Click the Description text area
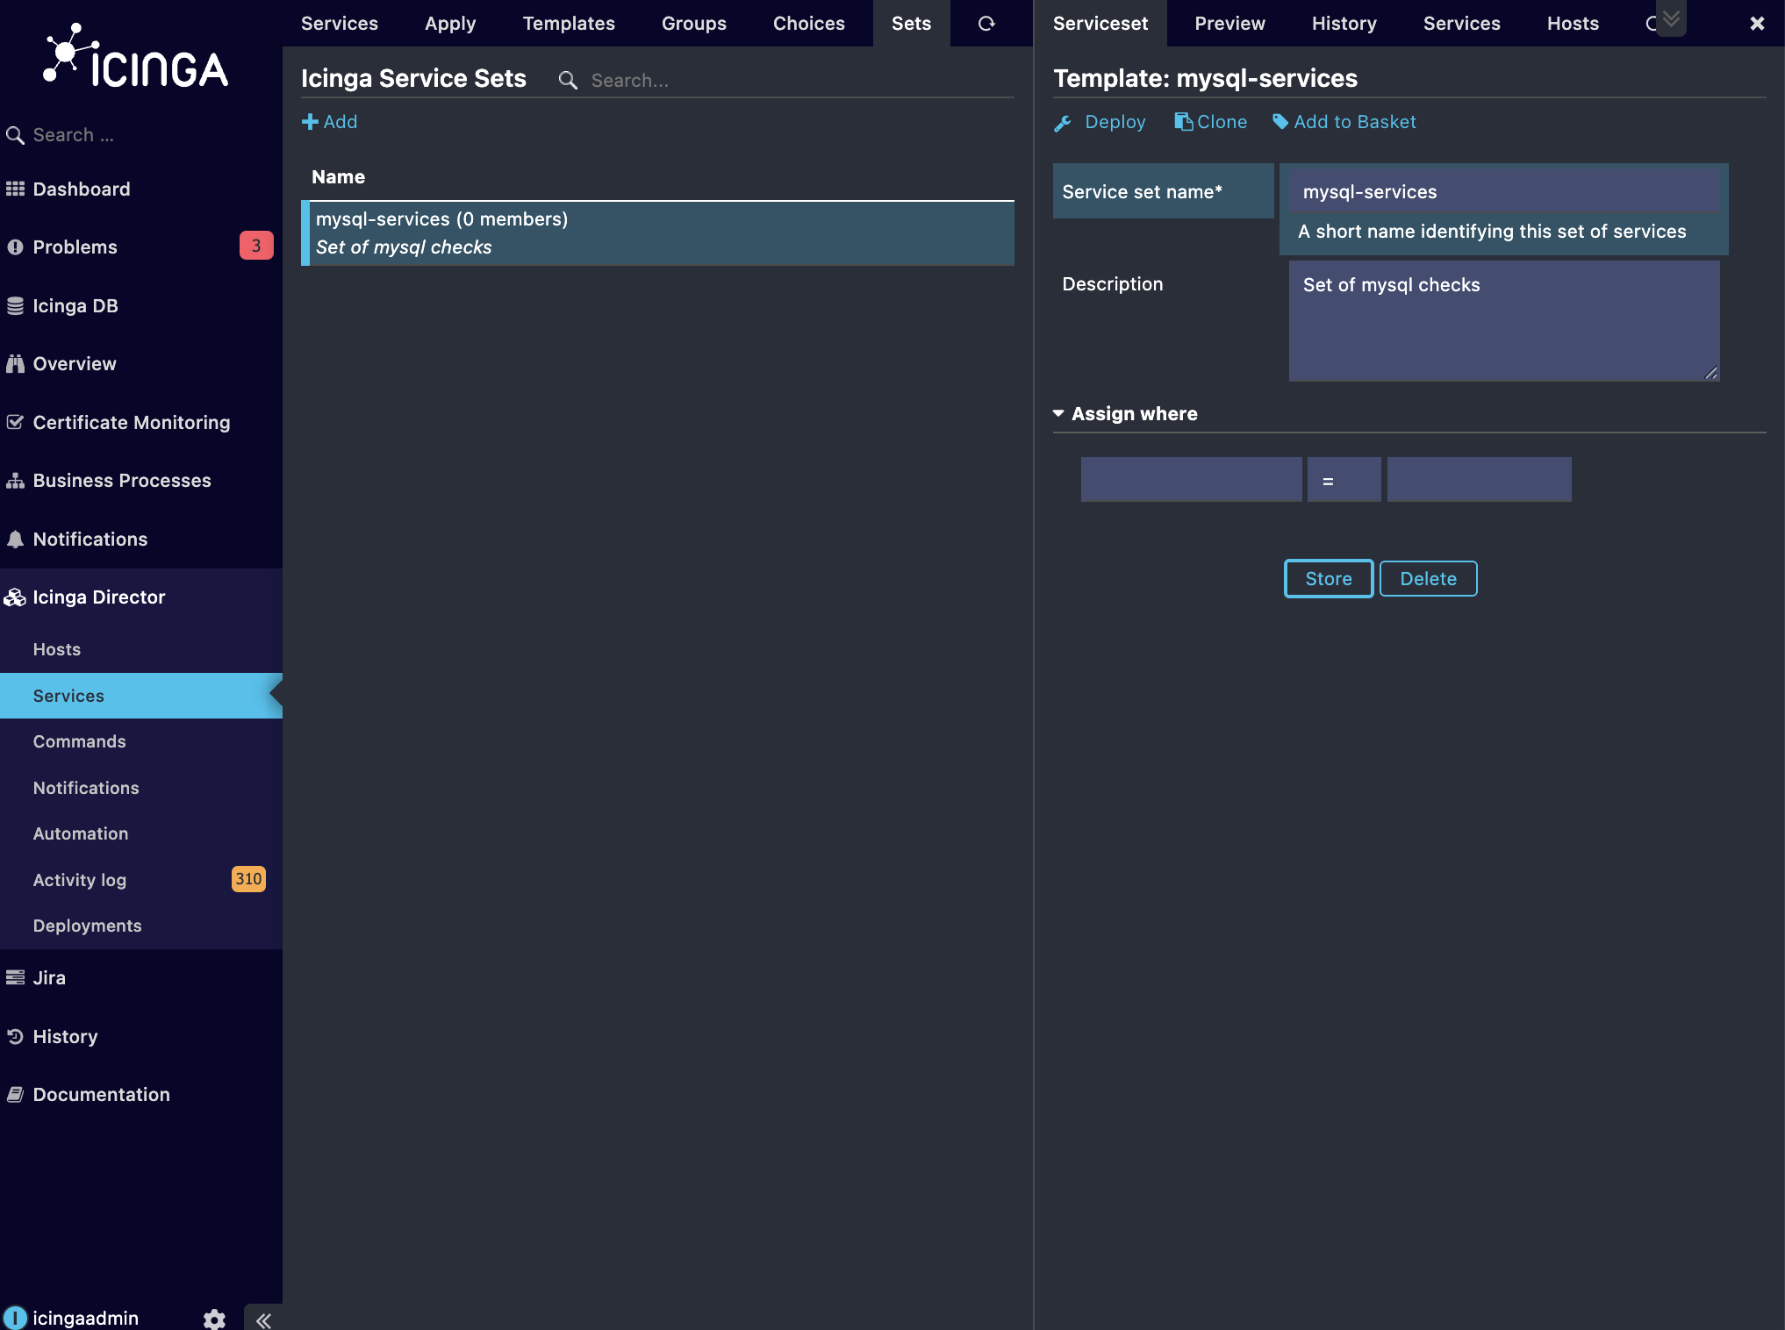The image size is (1785, 1330). (x=1504, y=321)
